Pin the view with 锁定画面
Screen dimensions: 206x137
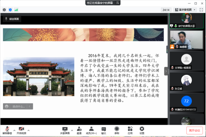[x=12, y=19]
